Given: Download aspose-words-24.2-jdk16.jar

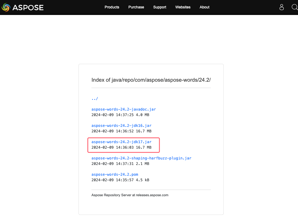Looking at the screenshot, I should pos(121,126).
